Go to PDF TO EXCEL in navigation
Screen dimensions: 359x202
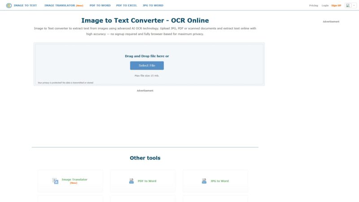(127, 5)
